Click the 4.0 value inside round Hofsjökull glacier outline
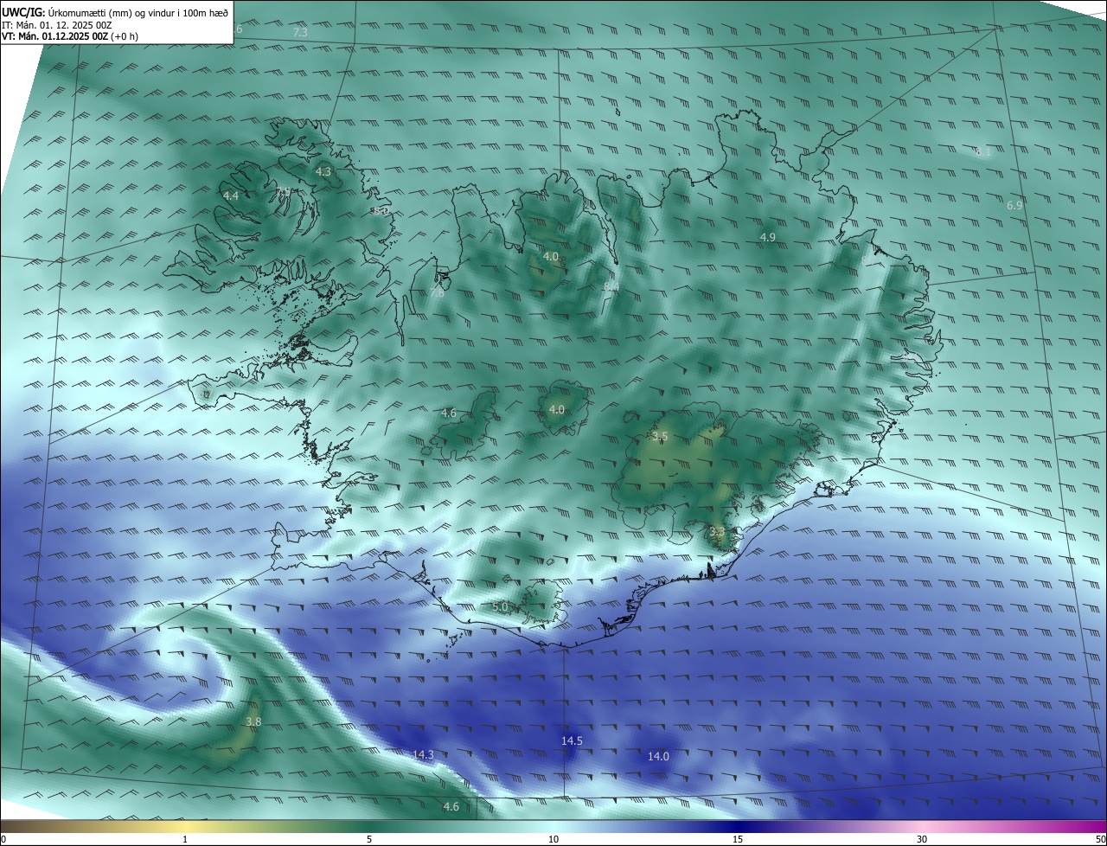This screenshot has width=1107, height=846. pos(556,409)
